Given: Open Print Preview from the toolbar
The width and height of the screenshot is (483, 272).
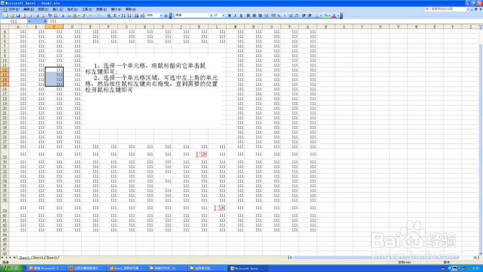Looking at the screenshot, I should click(x=43, y=15).
